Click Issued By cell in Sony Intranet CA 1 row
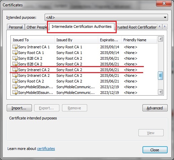Viewport: 174px width, 160px height. tap(69, 47)
